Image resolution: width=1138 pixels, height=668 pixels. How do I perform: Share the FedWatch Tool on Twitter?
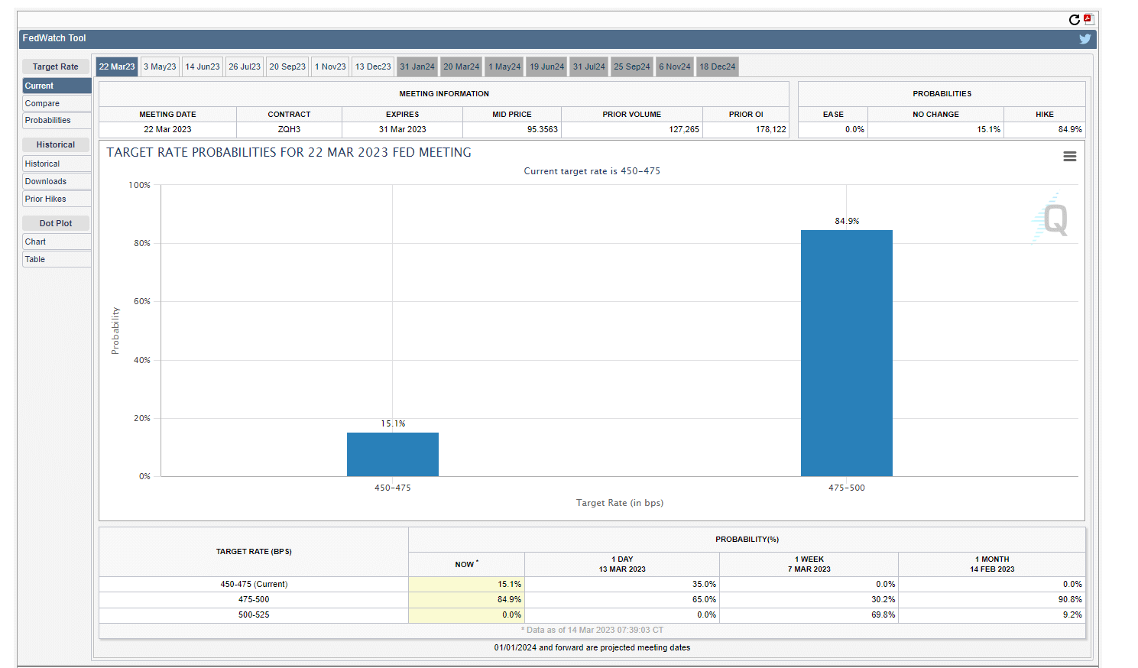click(1085, 38)
